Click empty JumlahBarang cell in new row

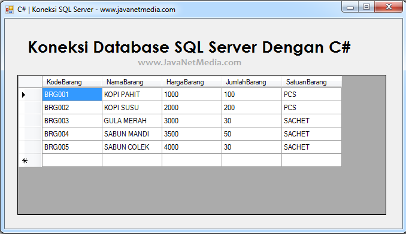(252, 160)
